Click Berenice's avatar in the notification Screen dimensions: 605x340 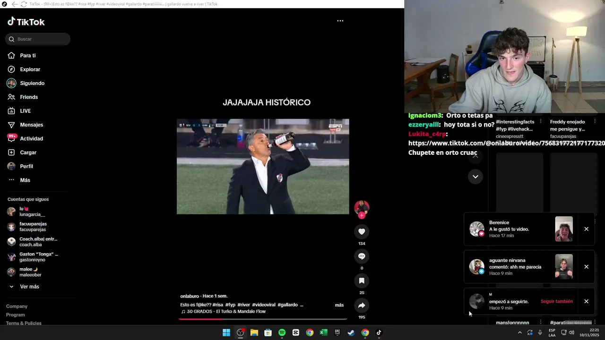[x=476, y=229]
